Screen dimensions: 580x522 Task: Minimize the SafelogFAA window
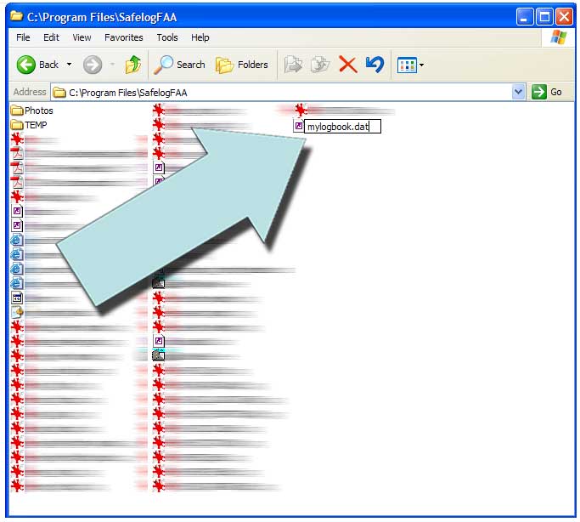point(524,17)
